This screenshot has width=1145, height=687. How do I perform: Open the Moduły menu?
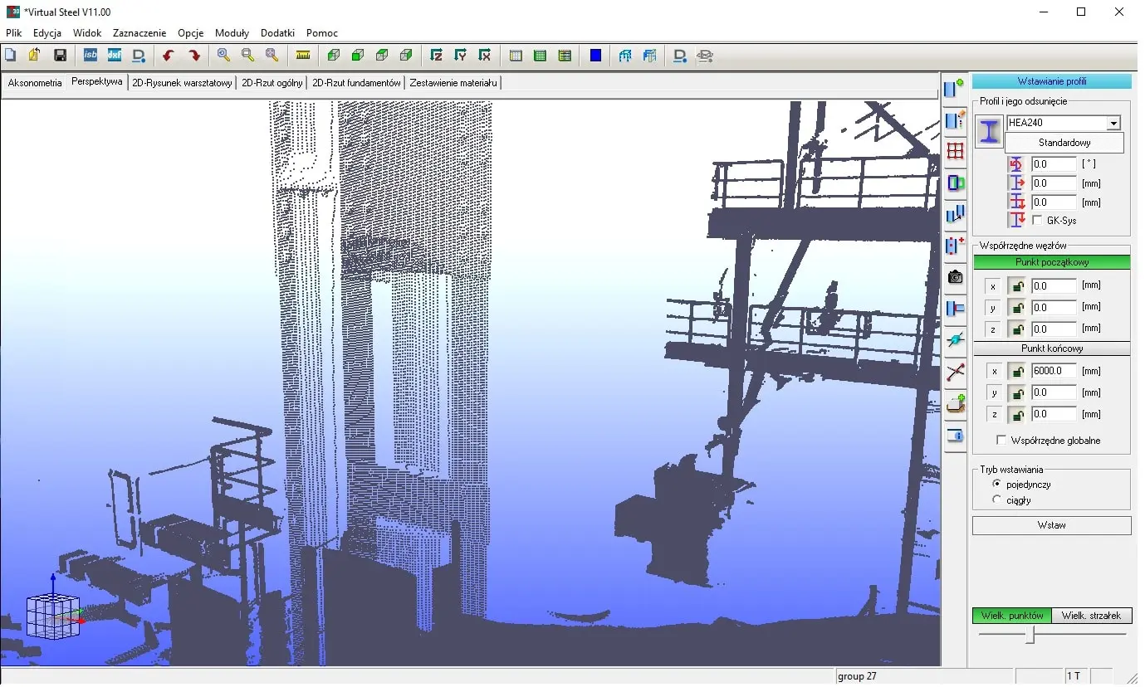(x=232, y=33)
